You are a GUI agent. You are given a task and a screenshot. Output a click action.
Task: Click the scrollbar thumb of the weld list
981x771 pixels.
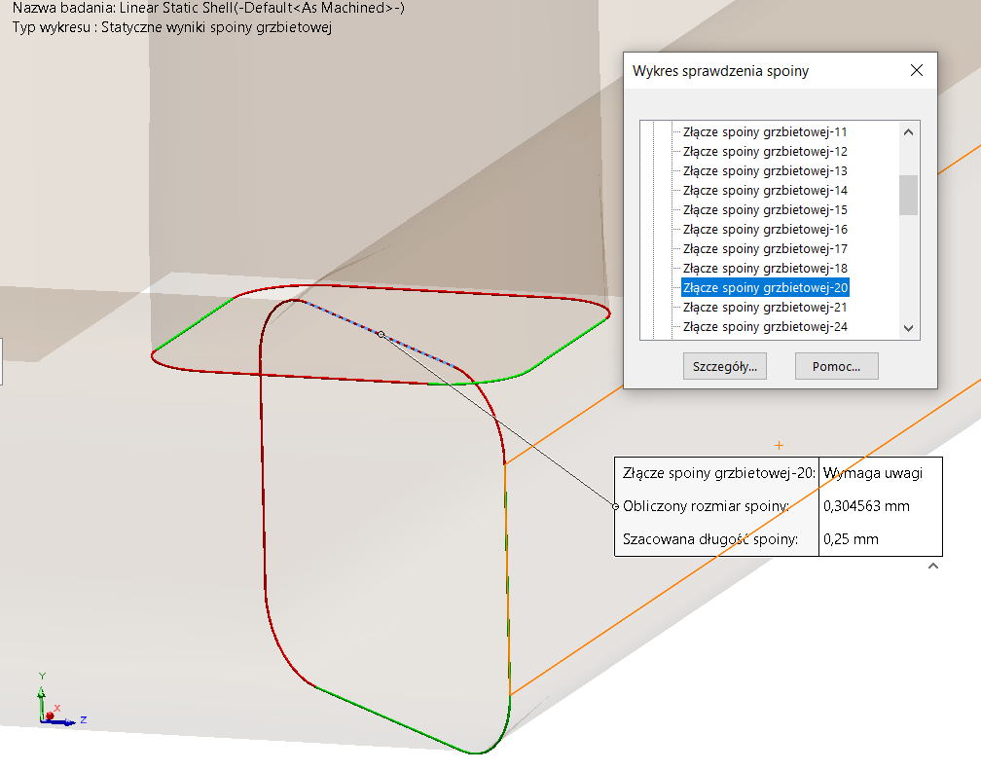click(907, 190)
